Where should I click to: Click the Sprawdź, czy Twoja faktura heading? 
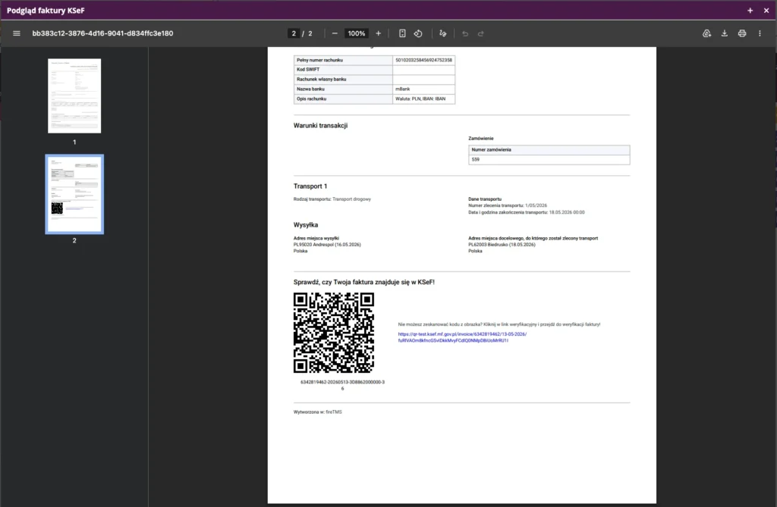coord(363,282)
